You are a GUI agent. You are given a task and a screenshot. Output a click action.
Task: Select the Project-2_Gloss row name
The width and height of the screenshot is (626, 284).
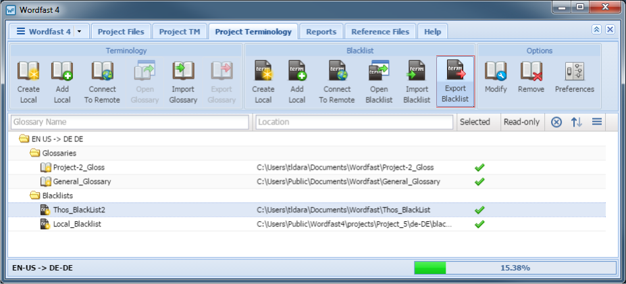point(79,167)
